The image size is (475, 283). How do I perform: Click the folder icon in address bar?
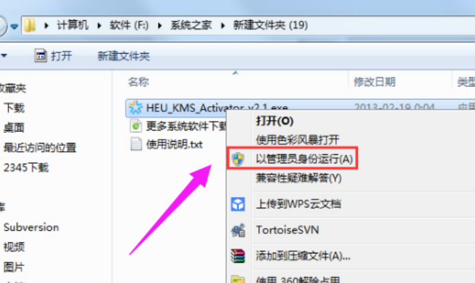pos(30,25)
